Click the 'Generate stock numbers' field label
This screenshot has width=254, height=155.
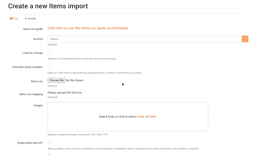pos(27,67)
